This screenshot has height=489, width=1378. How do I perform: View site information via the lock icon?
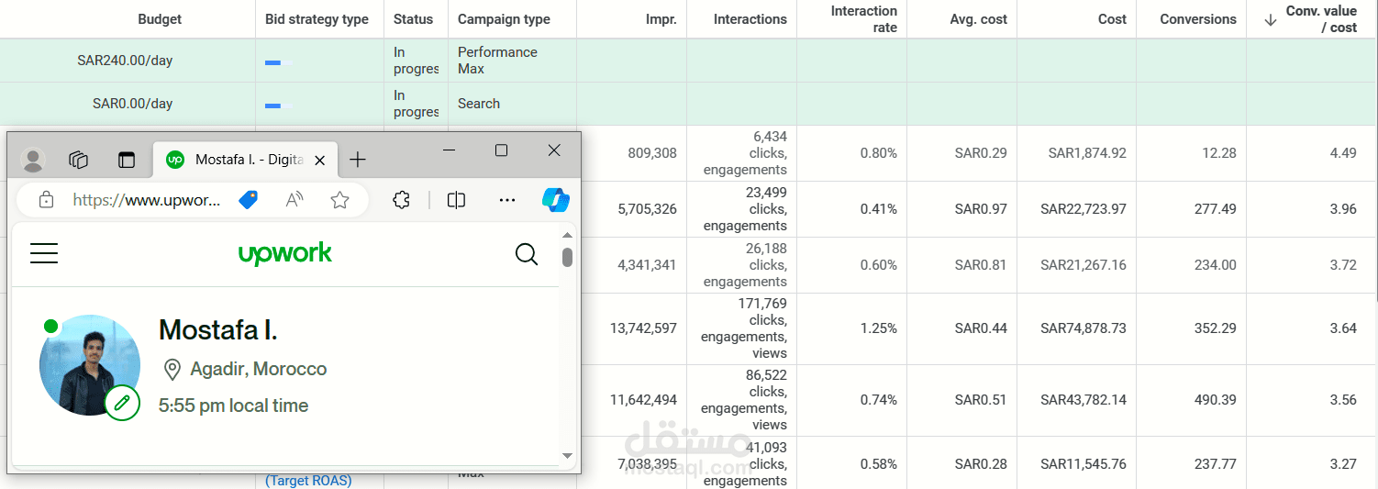pyautogui.click(x=46, y=200)
